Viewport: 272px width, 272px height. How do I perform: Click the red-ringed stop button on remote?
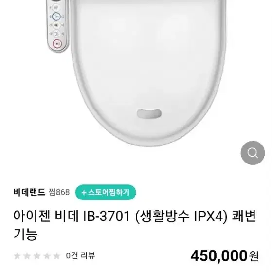(x=57, y=43)
